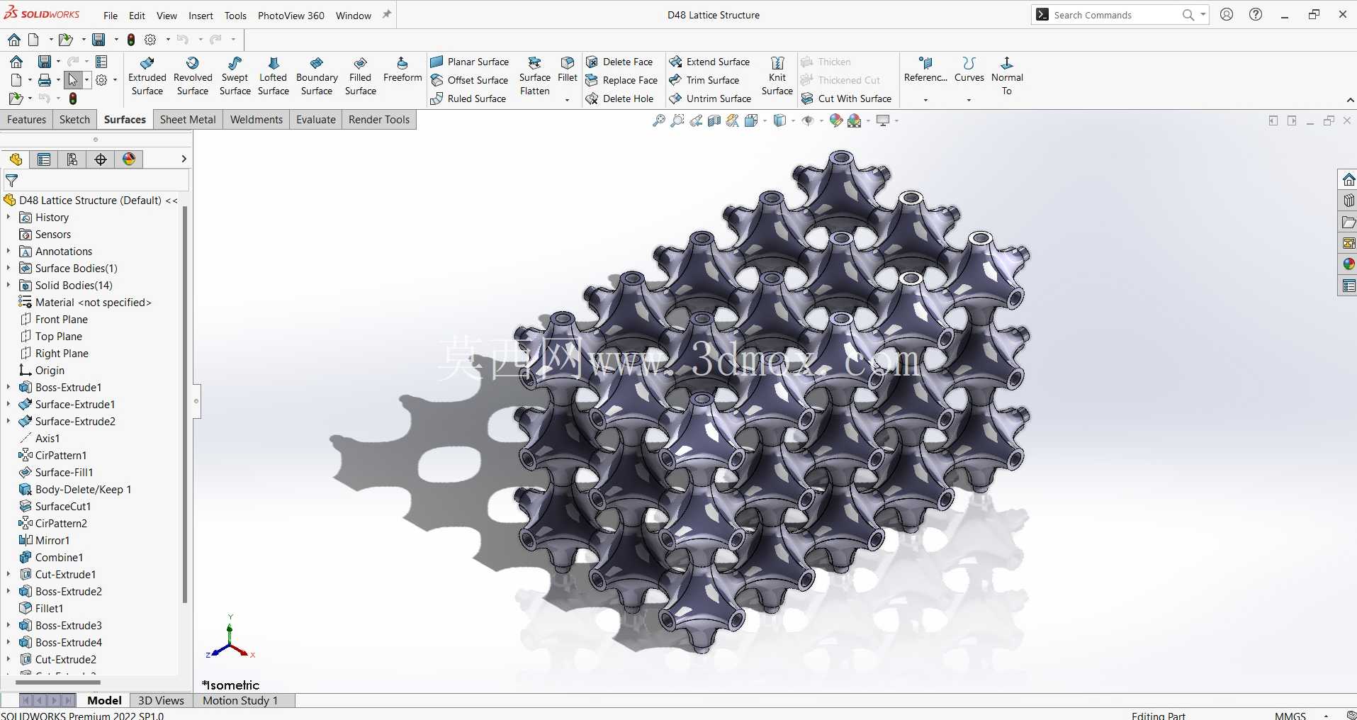The width and height of the screenshot is (1357, 720).
Task: Open the Curves dropdown arrow
Action: coord(969,100)
